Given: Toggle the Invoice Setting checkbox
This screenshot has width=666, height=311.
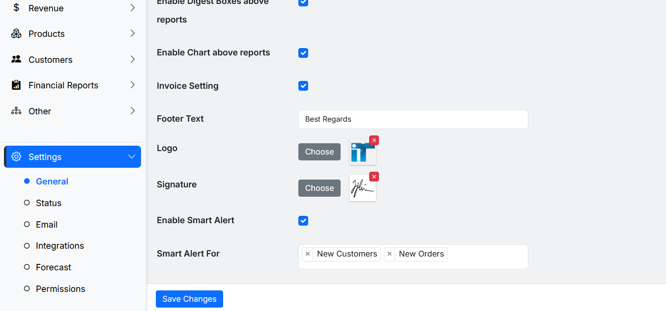Looking at the screenshot, I should (x=303, y=86).
